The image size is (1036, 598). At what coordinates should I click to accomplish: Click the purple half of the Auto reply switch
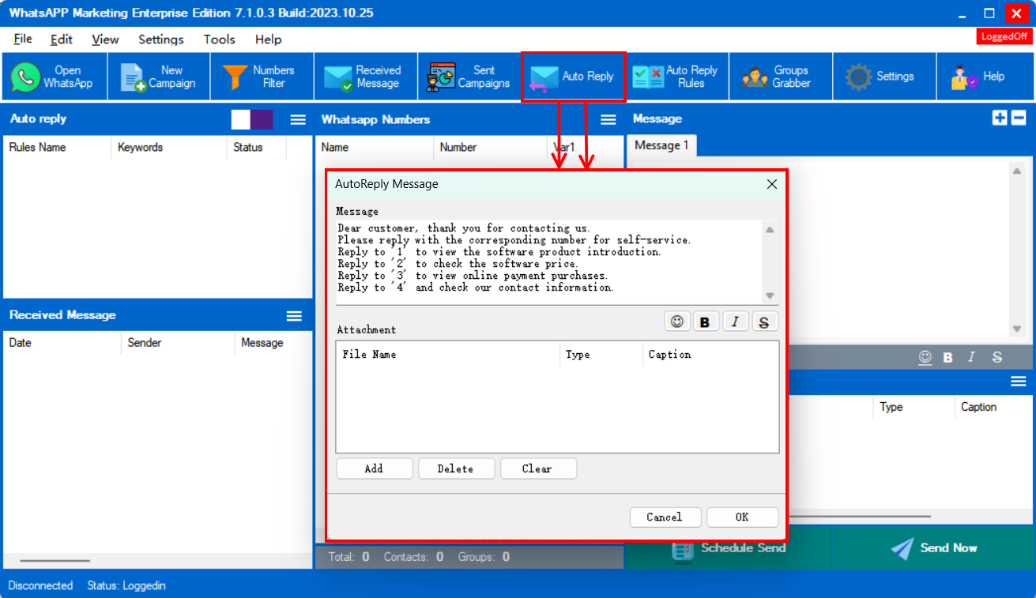[x=262, y=119]
